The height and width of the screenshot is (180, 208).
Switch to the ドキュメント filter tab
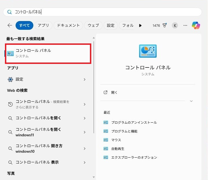coord(68,25)
